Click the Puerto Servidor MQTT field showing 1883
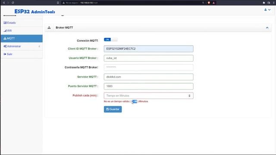 tap(148, 86)
